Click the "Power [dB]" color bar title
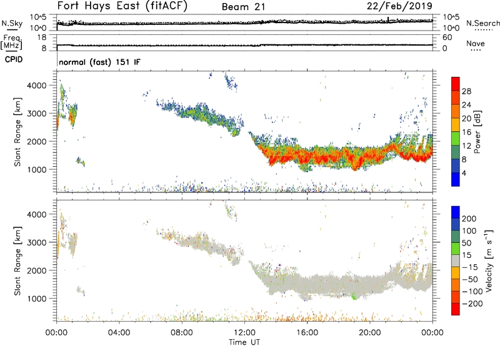This screenshot has width=500, height=346. pyautogui.click(x=477, y=132)
